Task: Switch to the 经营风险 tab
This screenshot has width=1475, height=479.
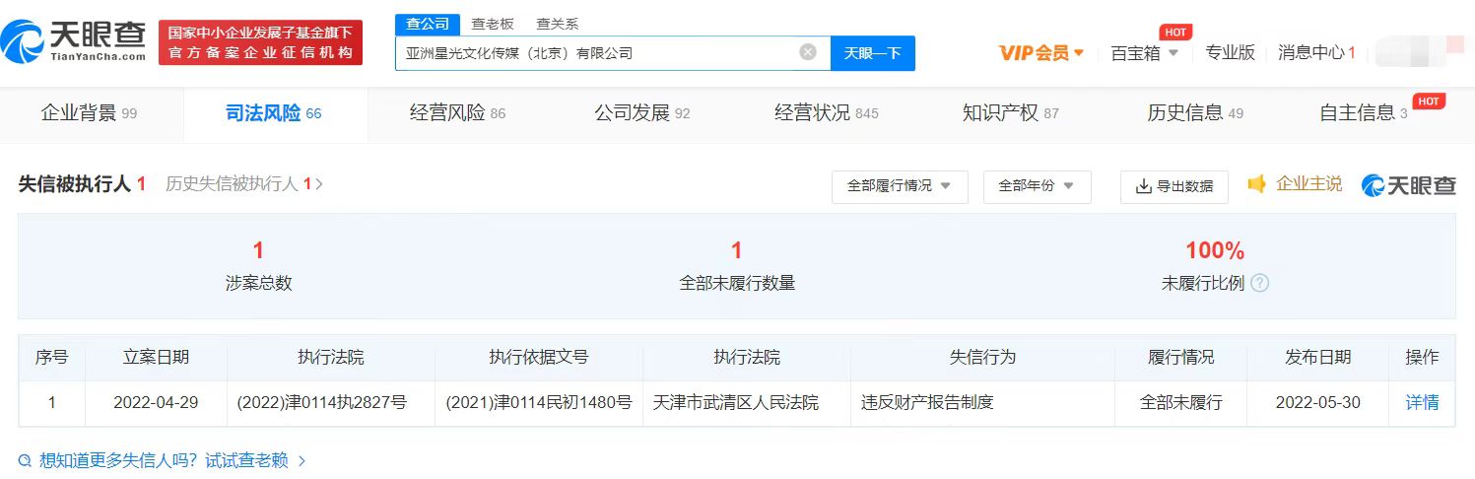Action: click(x=458, y=113)
